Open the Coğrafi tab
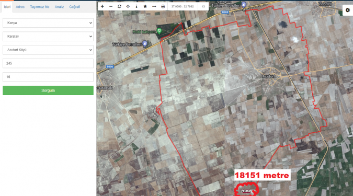 click(x=74, y=7)
